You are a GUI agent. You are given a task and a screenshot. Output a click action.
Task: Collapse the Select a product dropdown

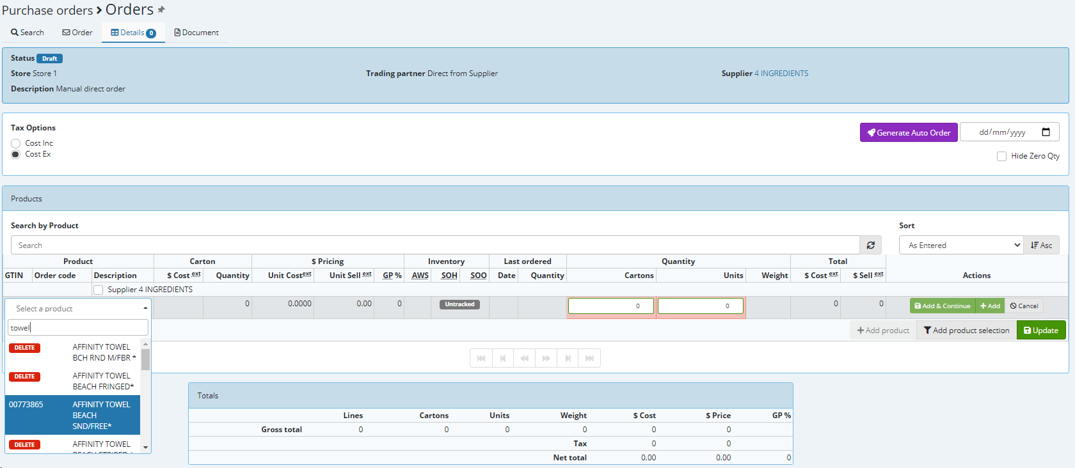[x=78, y=309]
